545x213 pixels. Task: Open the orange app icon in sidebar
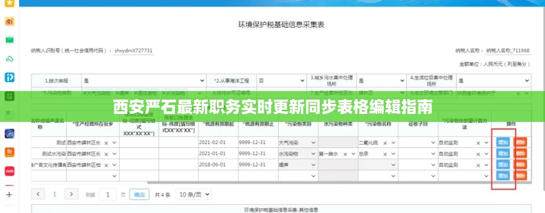pos(9,152)
